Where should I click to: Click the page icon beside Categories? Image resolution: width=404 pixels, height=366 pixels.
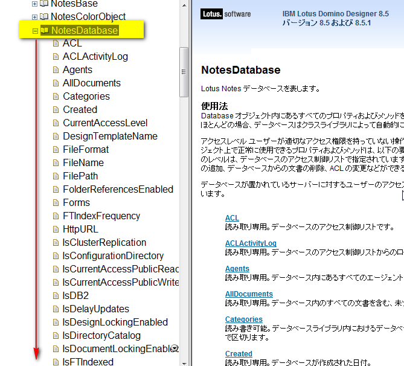coord(56,97)
